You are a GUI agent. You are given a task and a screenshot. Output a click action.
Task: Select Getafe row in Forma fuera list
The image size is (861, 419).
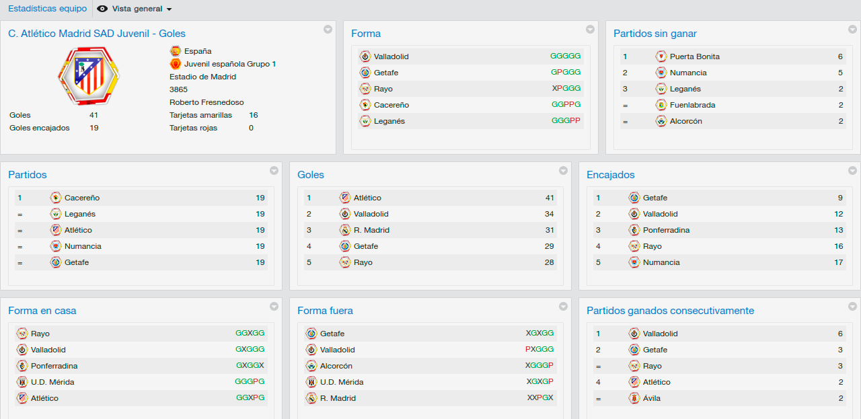(430, 334)
